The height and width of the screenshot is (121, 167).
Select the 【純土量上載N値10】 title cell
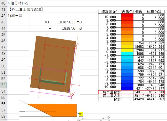[x=25, y=10]
